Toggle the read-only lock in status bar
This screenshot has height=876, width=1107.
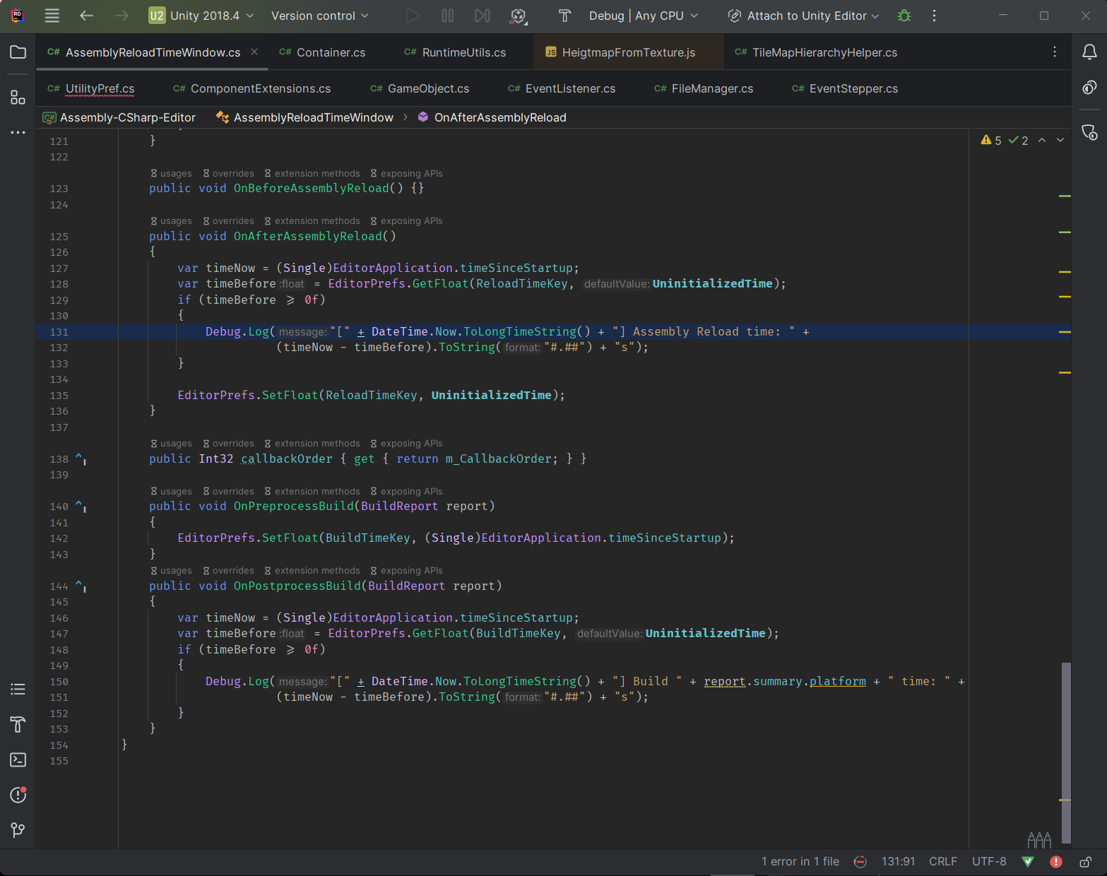coord(1085,862)
